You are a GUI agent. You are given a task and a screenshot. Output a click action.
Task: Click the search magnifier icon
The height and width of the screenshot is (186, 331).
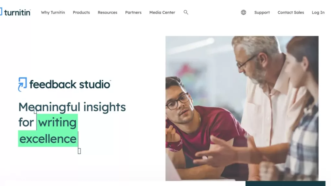click(186, 12)
